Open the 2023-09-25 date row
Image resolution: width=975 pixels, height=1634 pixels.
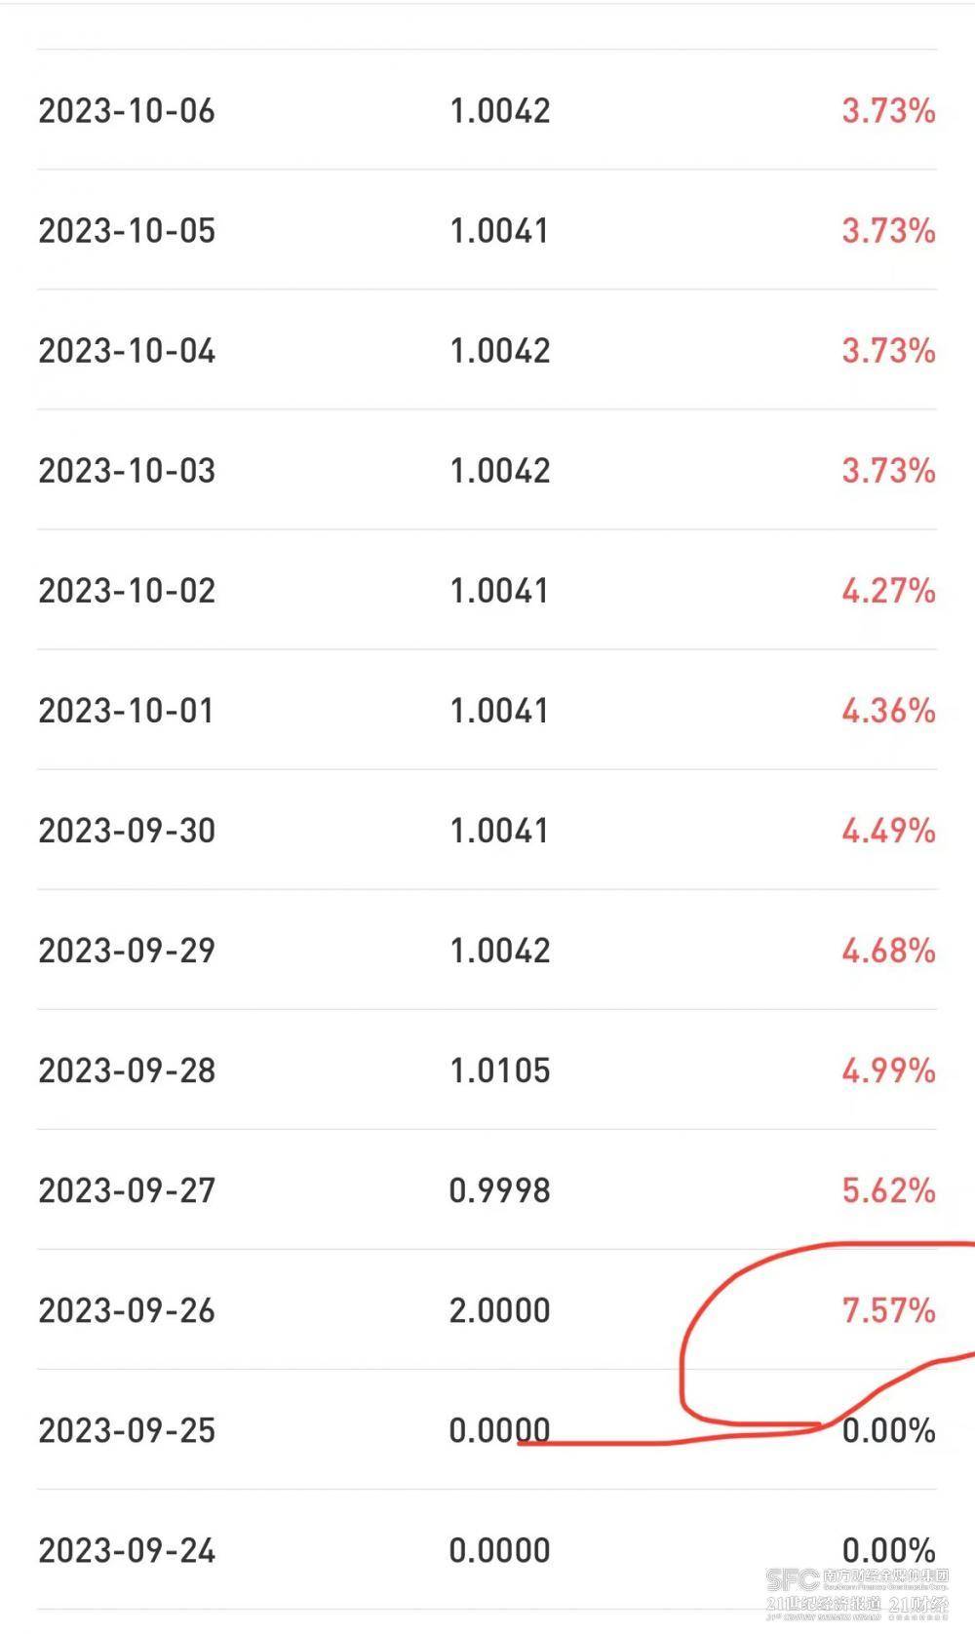pyautogui.click(x=127, y=1430)
